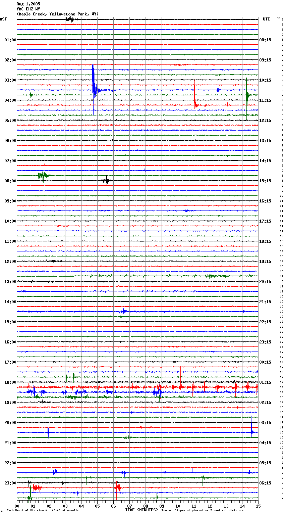Click the '02:15' UTC time label
The width and height of the screenshot is (285, 515).
point(265,403)
